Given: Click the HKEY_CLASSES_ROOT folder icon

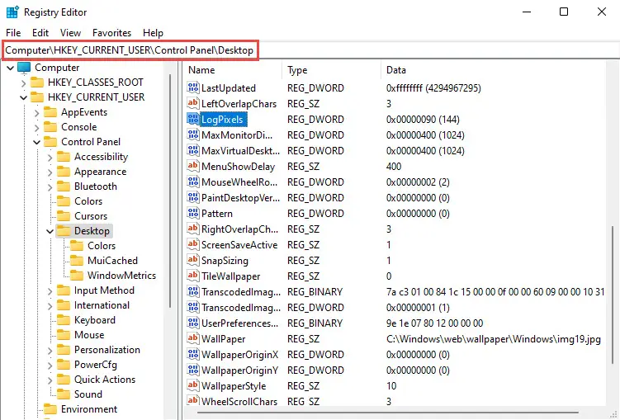Looking at the screenshot, I should (x=37, y=83).
